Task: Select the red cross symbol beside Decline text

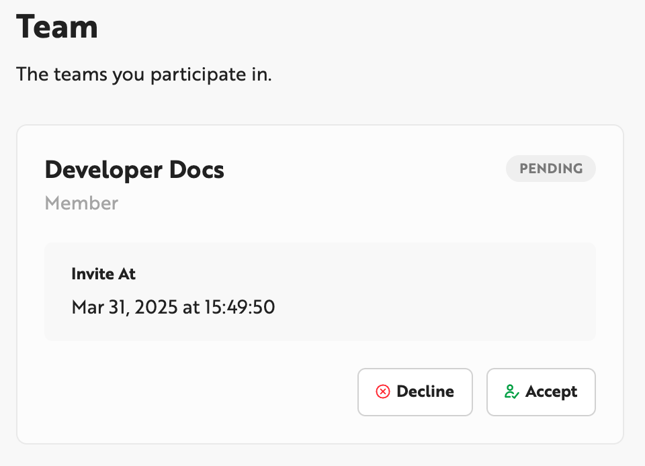Action: (383, 391)
